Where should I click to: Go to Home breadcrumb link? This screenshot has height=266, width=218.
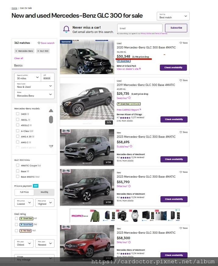click(14, 8)
